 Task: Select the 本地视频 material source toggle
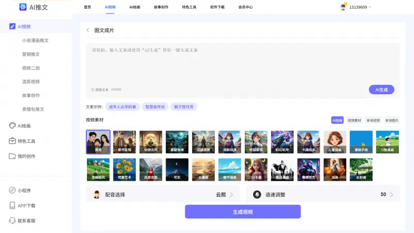click(373, 120)
